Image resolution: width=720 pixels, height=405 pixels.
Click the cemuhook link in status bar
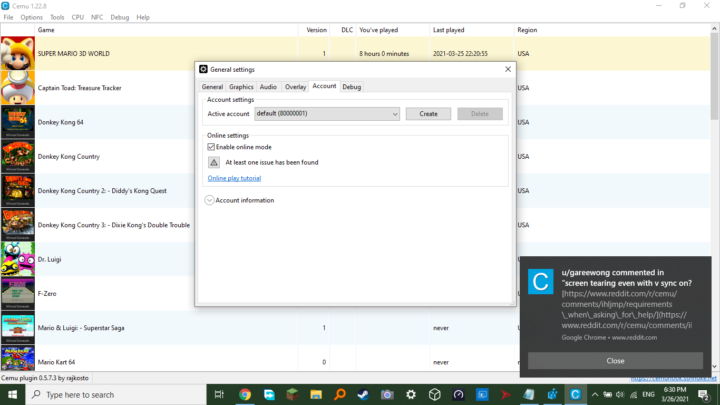(x=674, y=378)
